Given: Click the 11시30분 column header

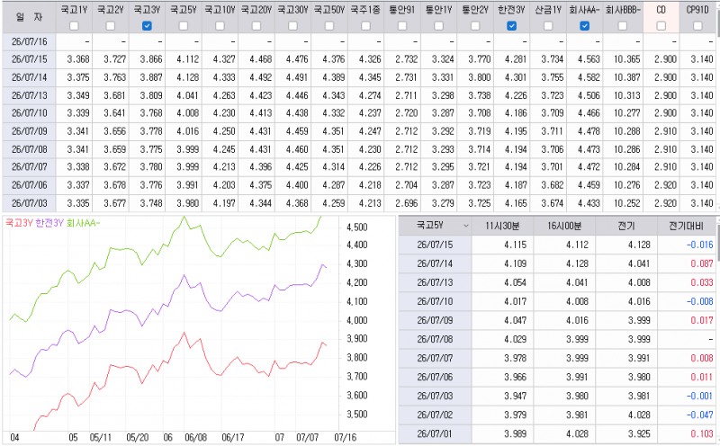Looking at the screenshot, I should tap(502, 226).
